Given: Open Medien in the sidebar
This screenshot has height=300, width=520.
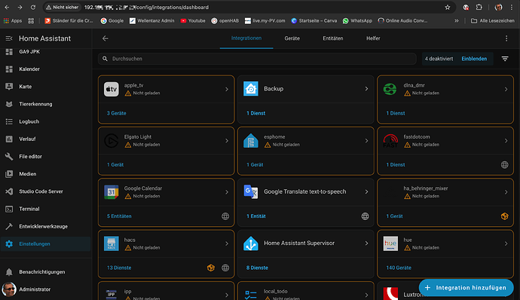Looking at the screenshot, I should pos(45,174).
